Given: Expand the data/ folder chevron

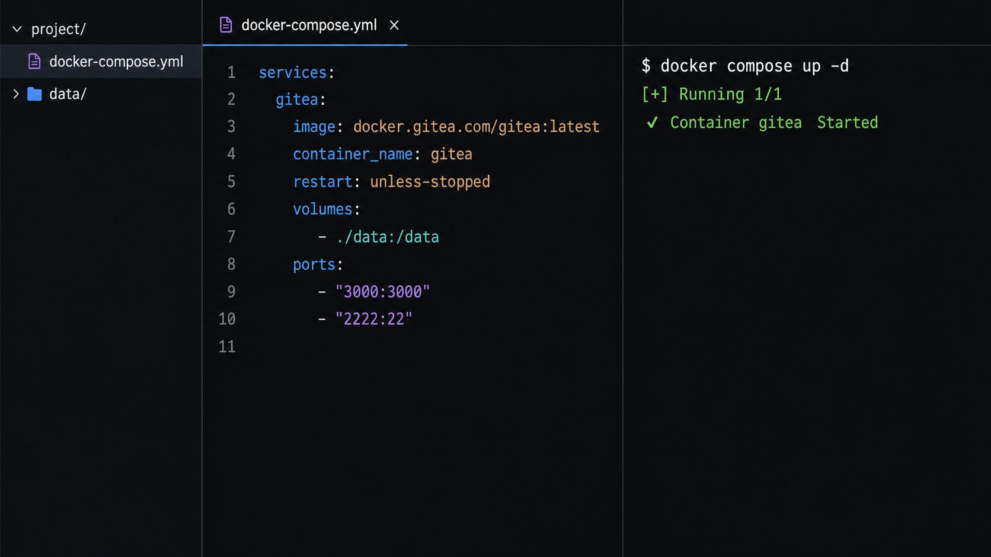Looking at the screenshot, I should [x=16, y=94].
